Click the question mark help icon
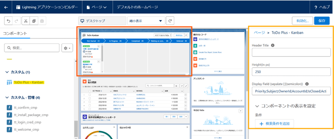This screenshot has height=139, width=334. pos(316,7)
